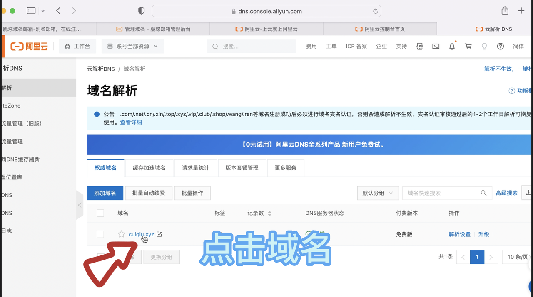Go forward with Safari forward arrow

pos(74,11)
